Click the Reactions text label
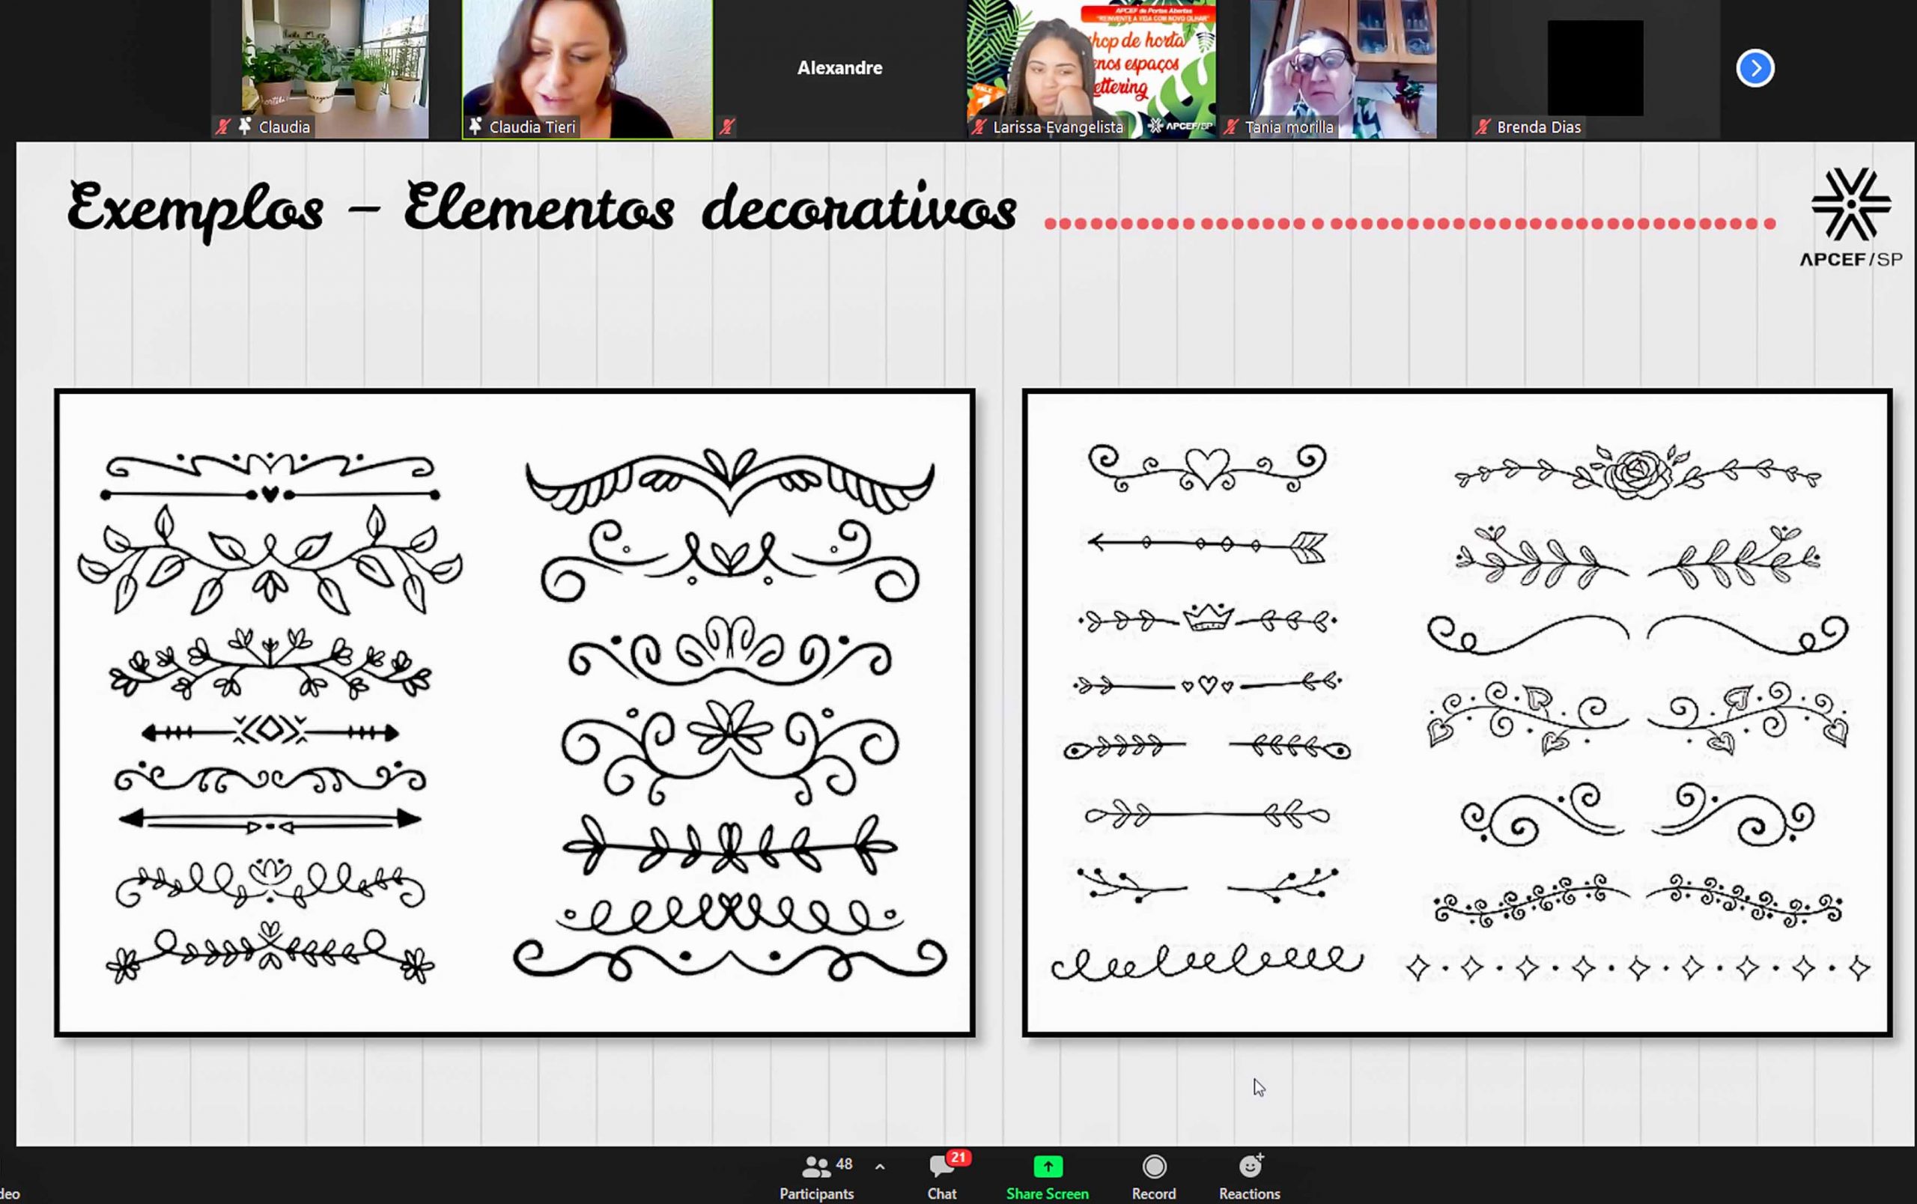 point(1249,1194)
